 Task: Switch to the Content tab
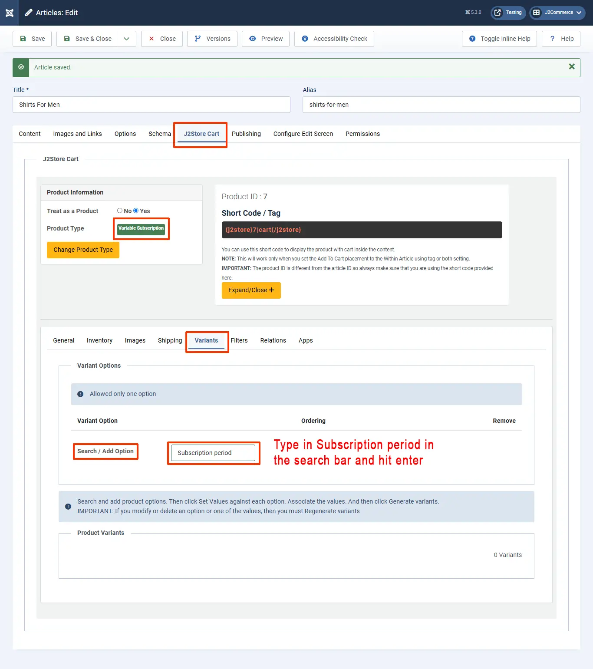point(30,134)
